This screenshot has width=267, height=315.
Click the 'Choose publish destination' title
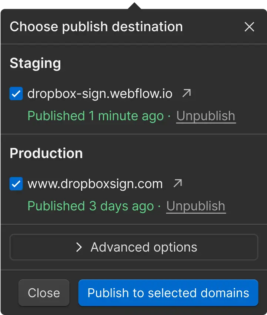[96, 27]
